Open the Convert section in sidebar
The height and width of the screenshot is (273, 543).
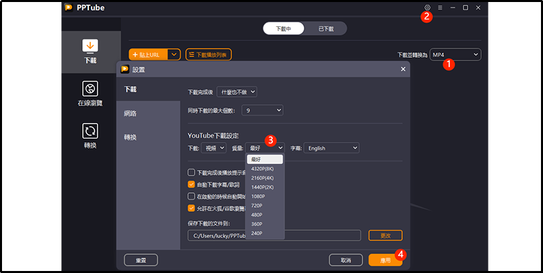point(90,136)
